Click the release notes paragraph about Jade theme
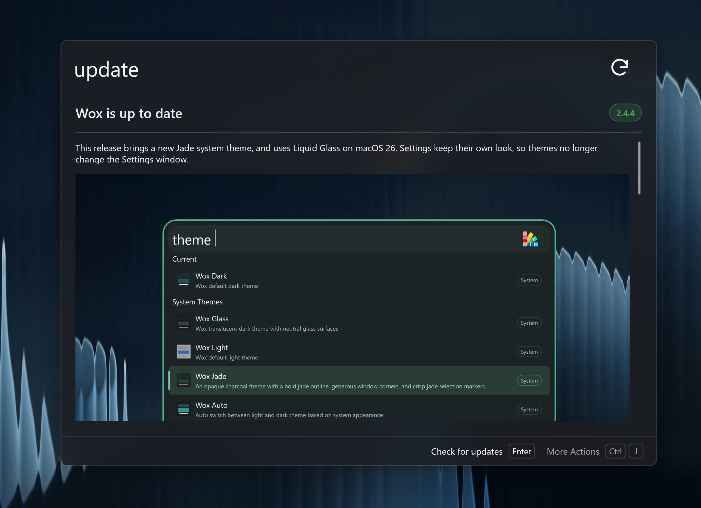701x508 pixels. tap(336, 154)
